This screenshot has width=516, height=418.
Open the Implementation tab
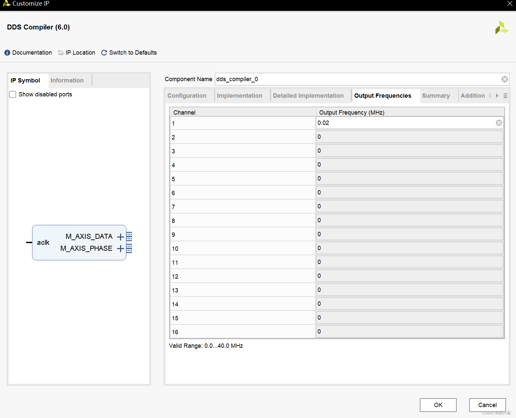coord(239,96)
